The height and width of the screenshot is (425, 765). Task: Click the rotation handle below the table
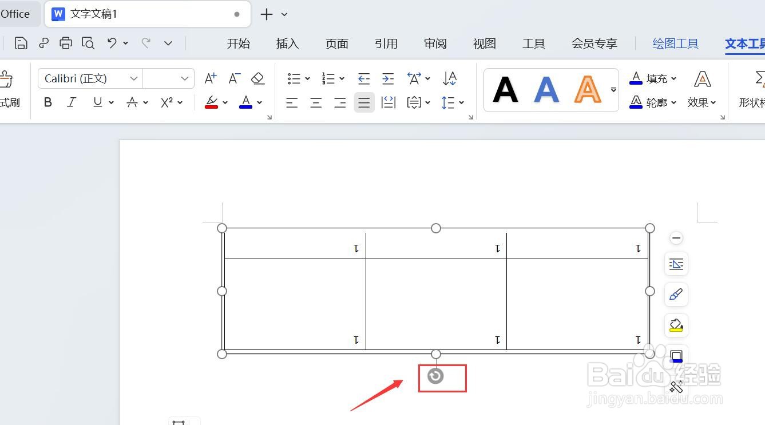click(x=435, y=377)
